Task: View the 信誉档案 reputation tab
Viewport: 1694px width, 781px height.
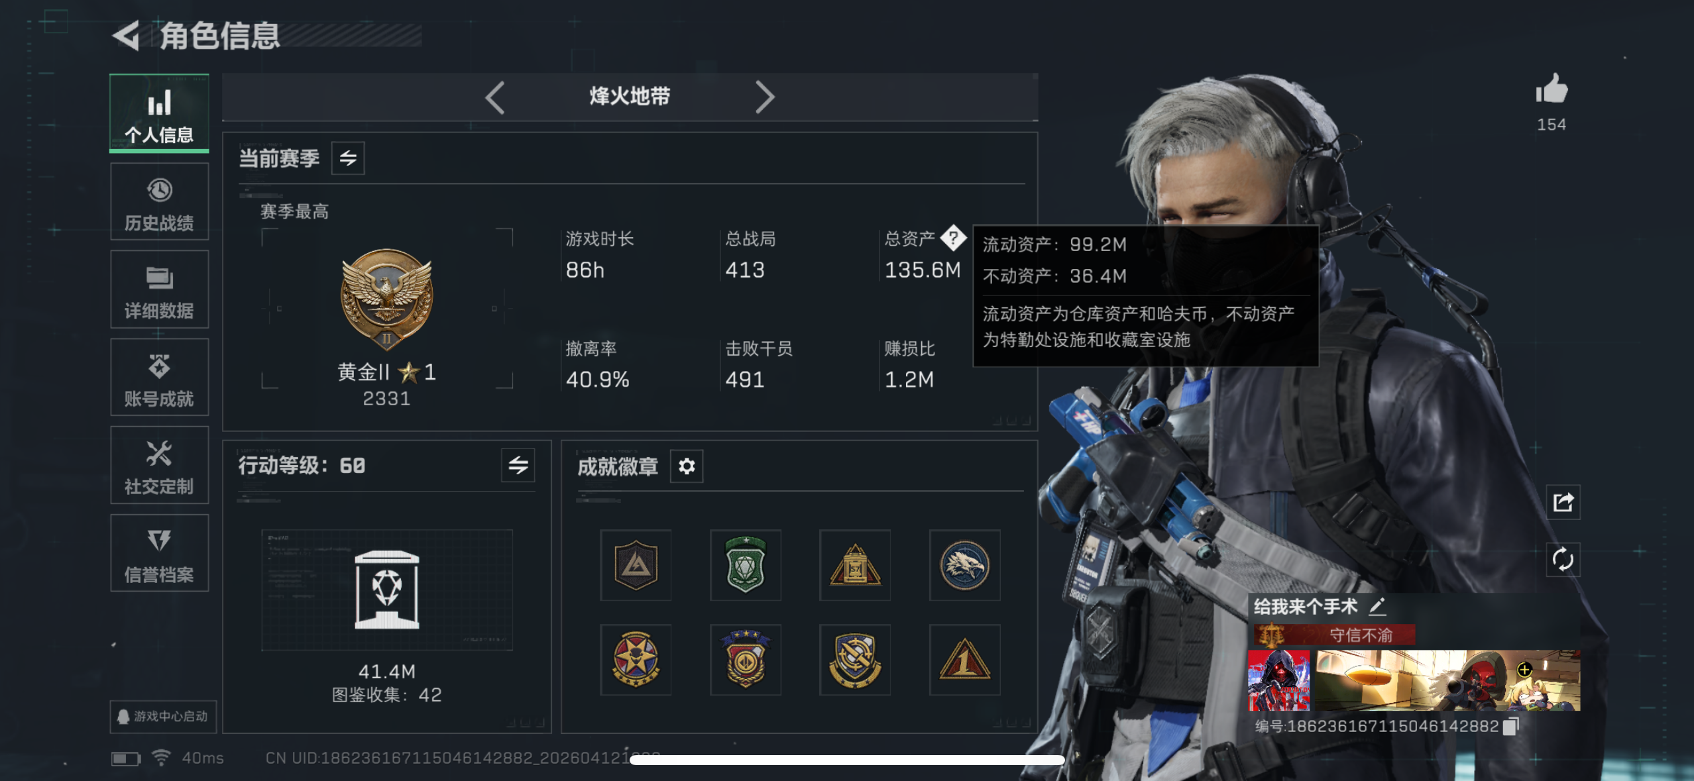Action: (x=160, y=553)
